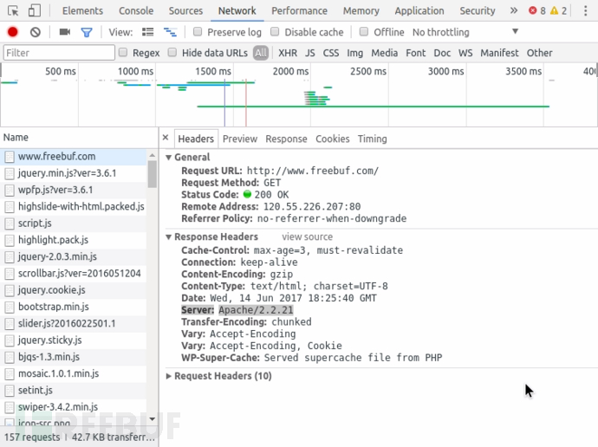Close the request details pane
The image size is (598, 447).
click(165, 139)
